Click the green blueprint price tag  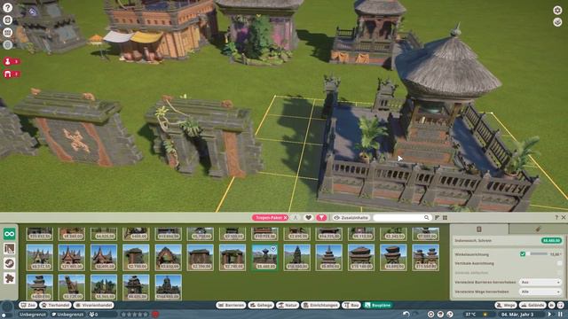point(551,240)
